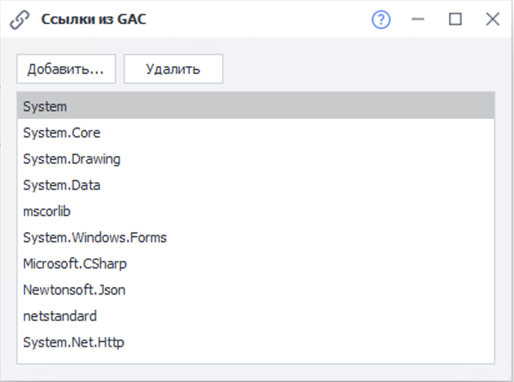The height and width of the screenshot is (382, 514).
Task: Click the chain link icon in title bar
Action: [x=20, y=20]
